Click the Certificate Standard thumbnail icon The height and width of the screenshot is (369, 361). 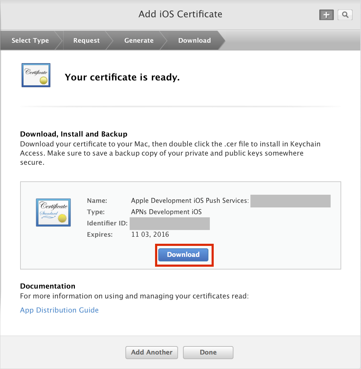[53, 212]
